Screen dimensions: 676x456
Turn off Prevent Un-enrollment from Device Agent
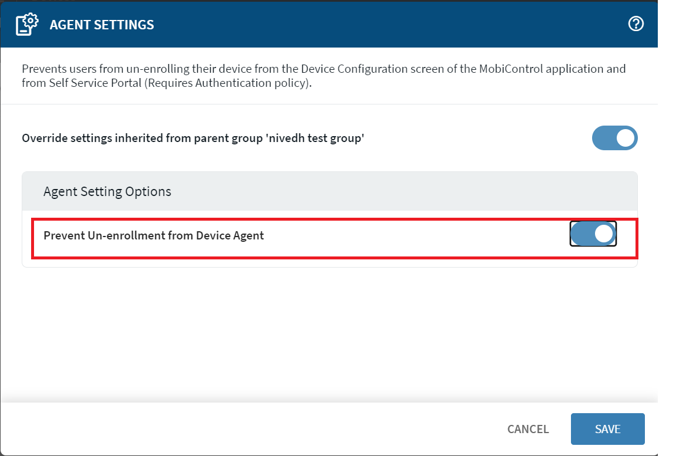pyautogui.click(x=593, y=234)
